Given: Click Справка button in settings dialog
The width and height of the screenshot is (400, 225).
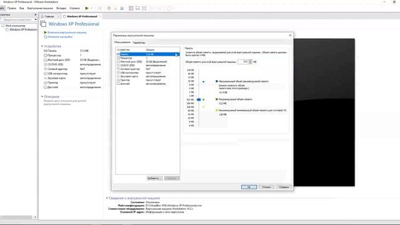Looking at the screenshot, I should tap(284, 187).
